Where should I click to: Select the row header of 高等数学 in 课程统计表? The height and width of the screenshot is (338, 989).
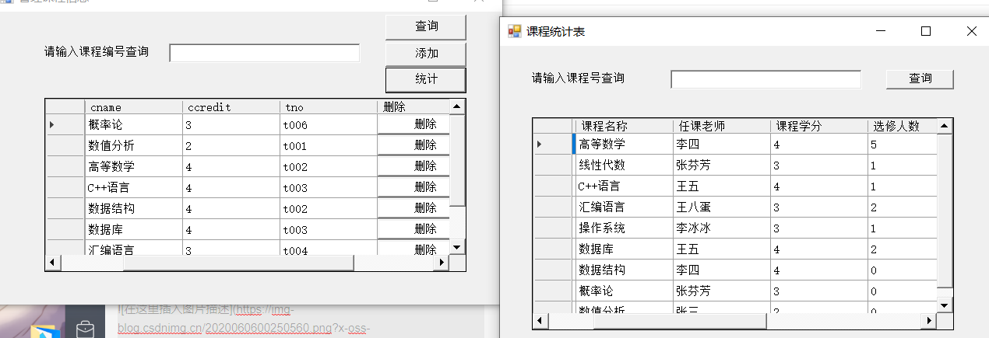tap(554, 144)
